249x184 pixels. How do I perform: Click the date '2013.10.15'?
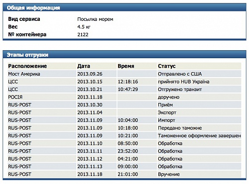coord(90,82)
